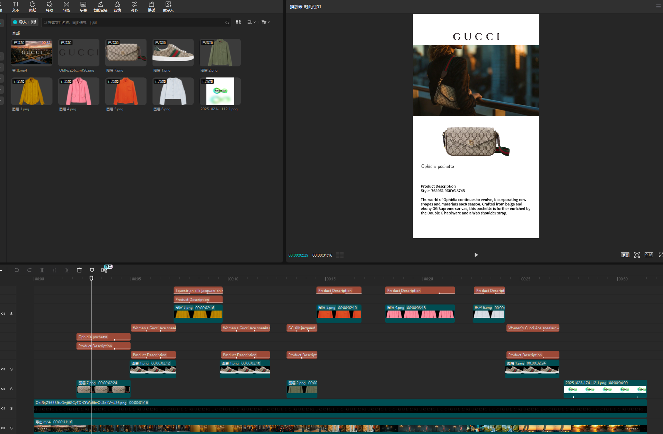Click the 导入 import button
663x434 pixels.
pos(20,22)
